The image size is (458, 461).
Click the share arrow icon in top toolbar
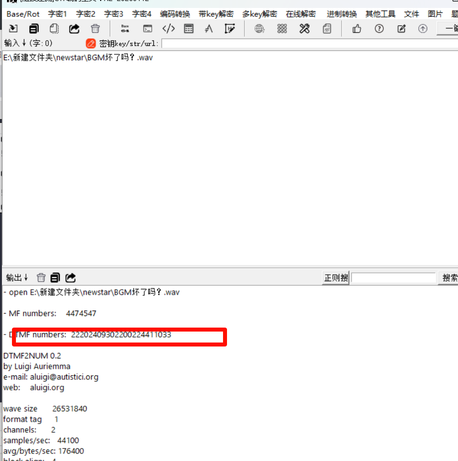click(x=74, y=29)
